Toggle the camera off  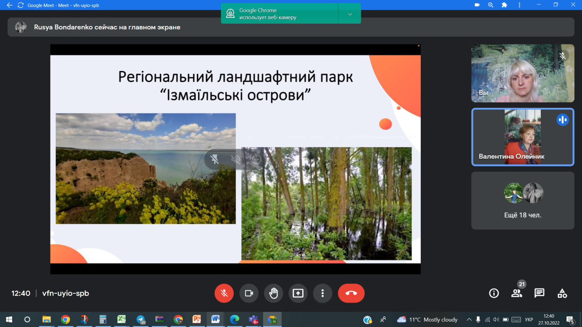click(x=249, y=293)
